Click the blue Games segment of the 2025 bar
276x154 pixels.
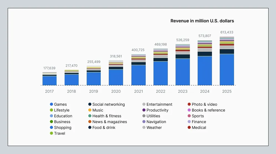[227, 70]
